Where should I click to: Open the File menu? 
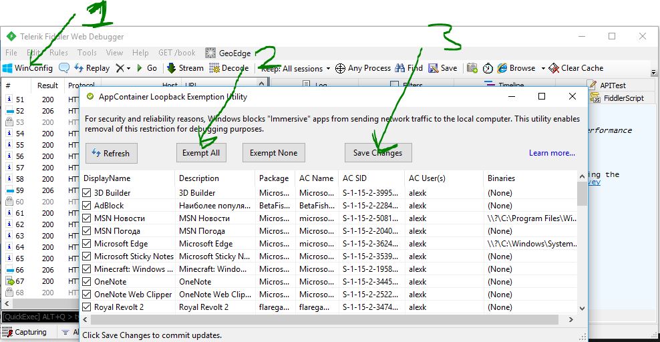pos(11,53)
